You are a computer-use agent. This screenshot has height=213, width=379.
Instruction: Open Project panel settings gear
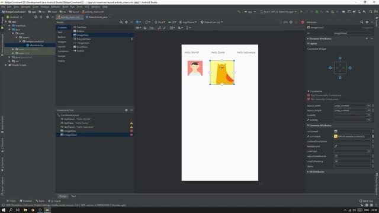click(47, 17)
